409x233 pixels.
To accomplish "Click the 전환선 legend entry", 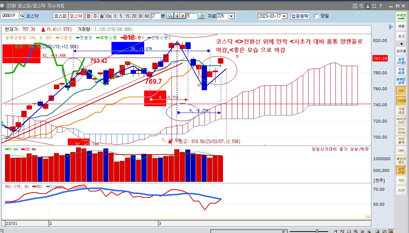I will pyautogui.click(x=84, y=38).
